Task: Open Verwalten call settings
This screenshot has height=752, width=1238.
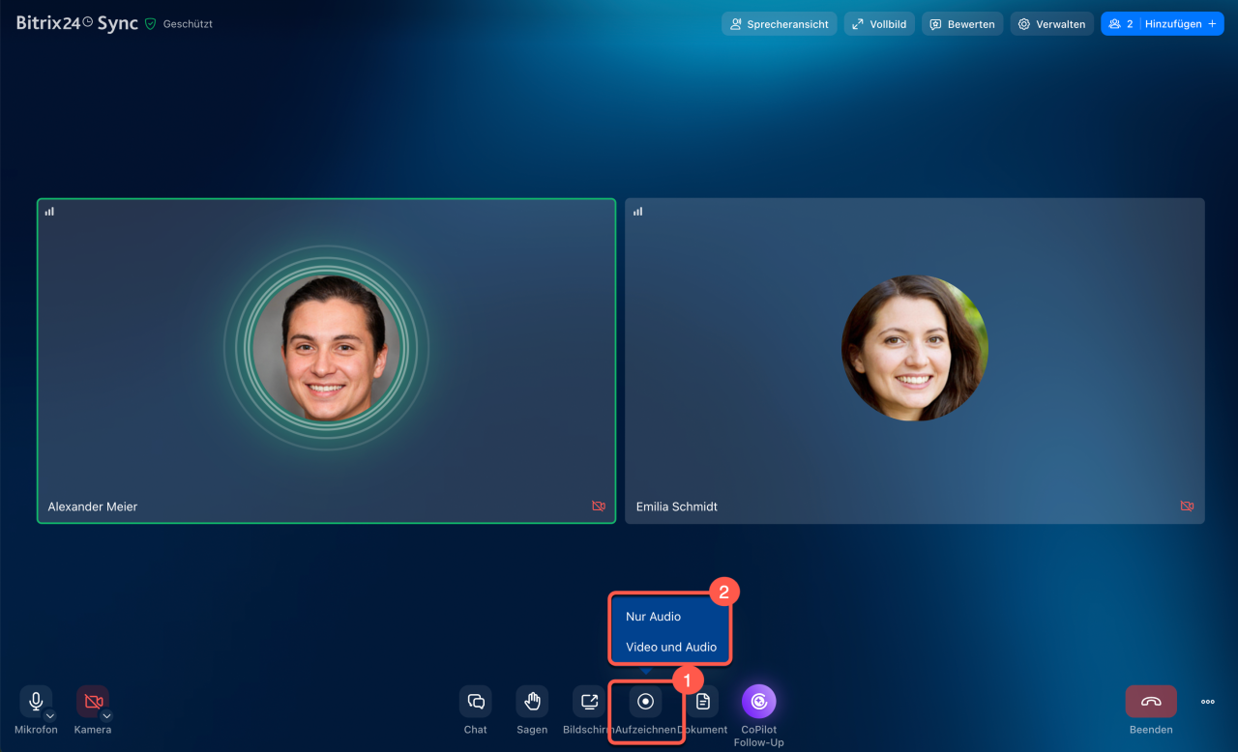Action: pos(1051,24)
